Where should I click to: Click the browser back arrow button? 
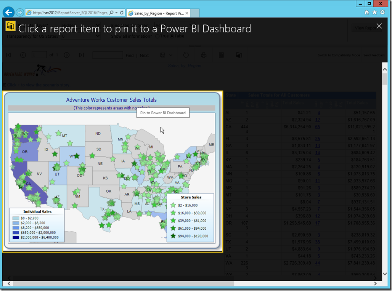click(8, 12)
